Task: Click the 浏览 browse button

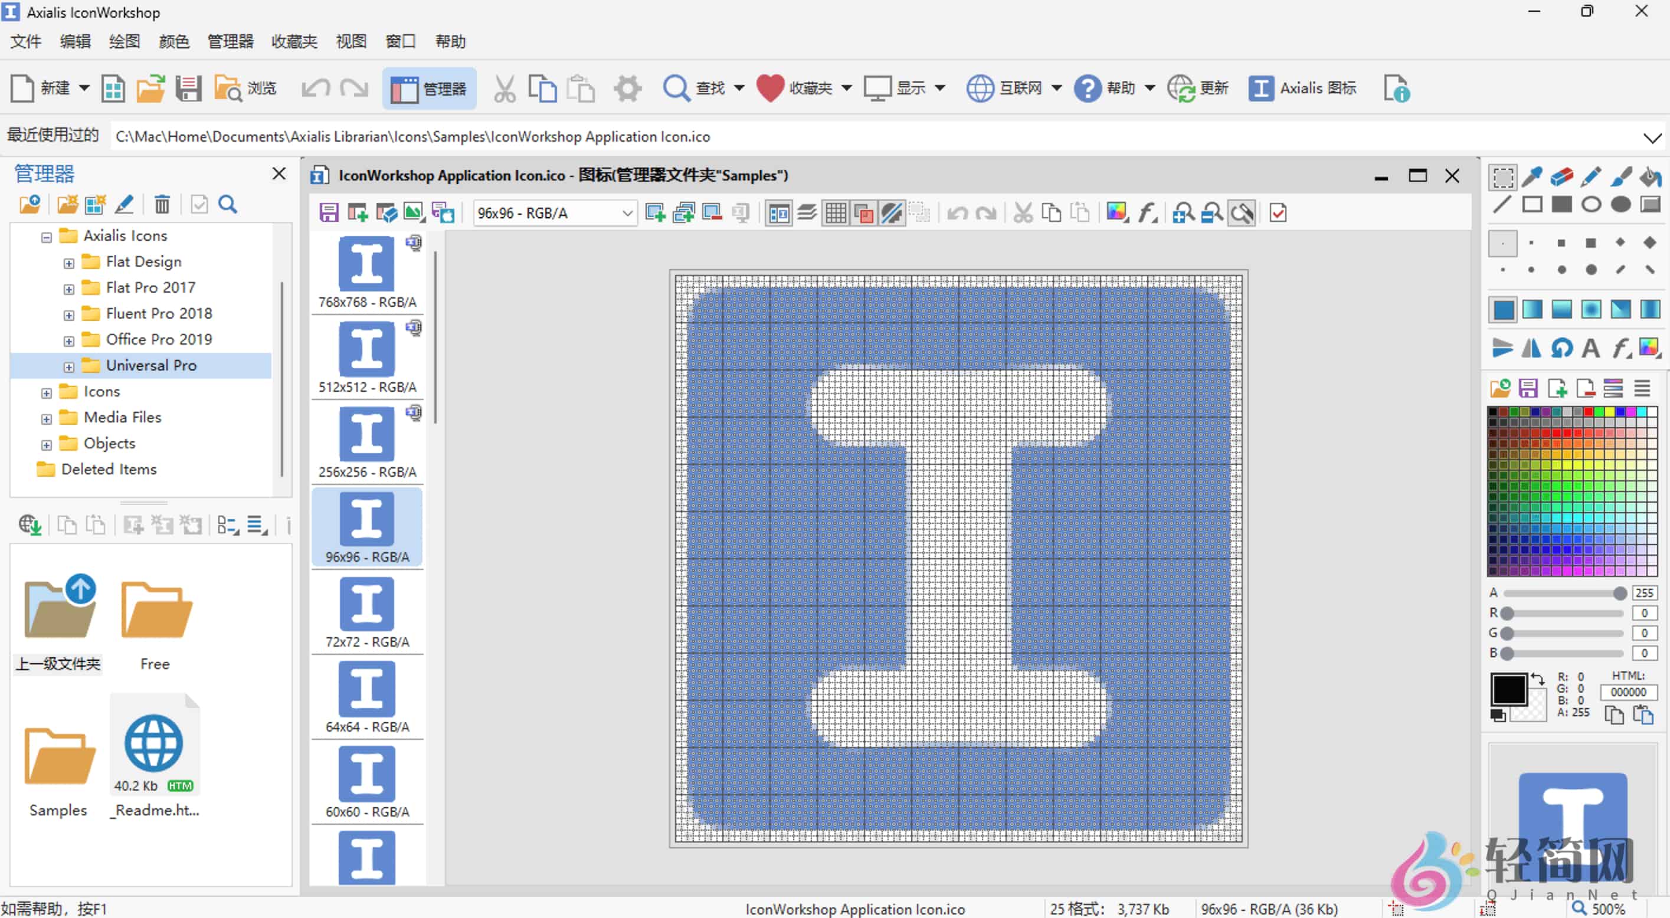Action: tap(245, 88)
